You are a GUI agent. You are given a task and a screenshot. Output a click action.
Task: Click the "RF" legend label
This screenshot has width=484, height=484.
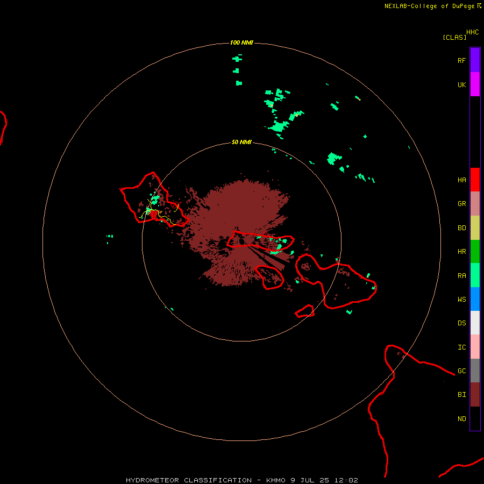[461, 60]
